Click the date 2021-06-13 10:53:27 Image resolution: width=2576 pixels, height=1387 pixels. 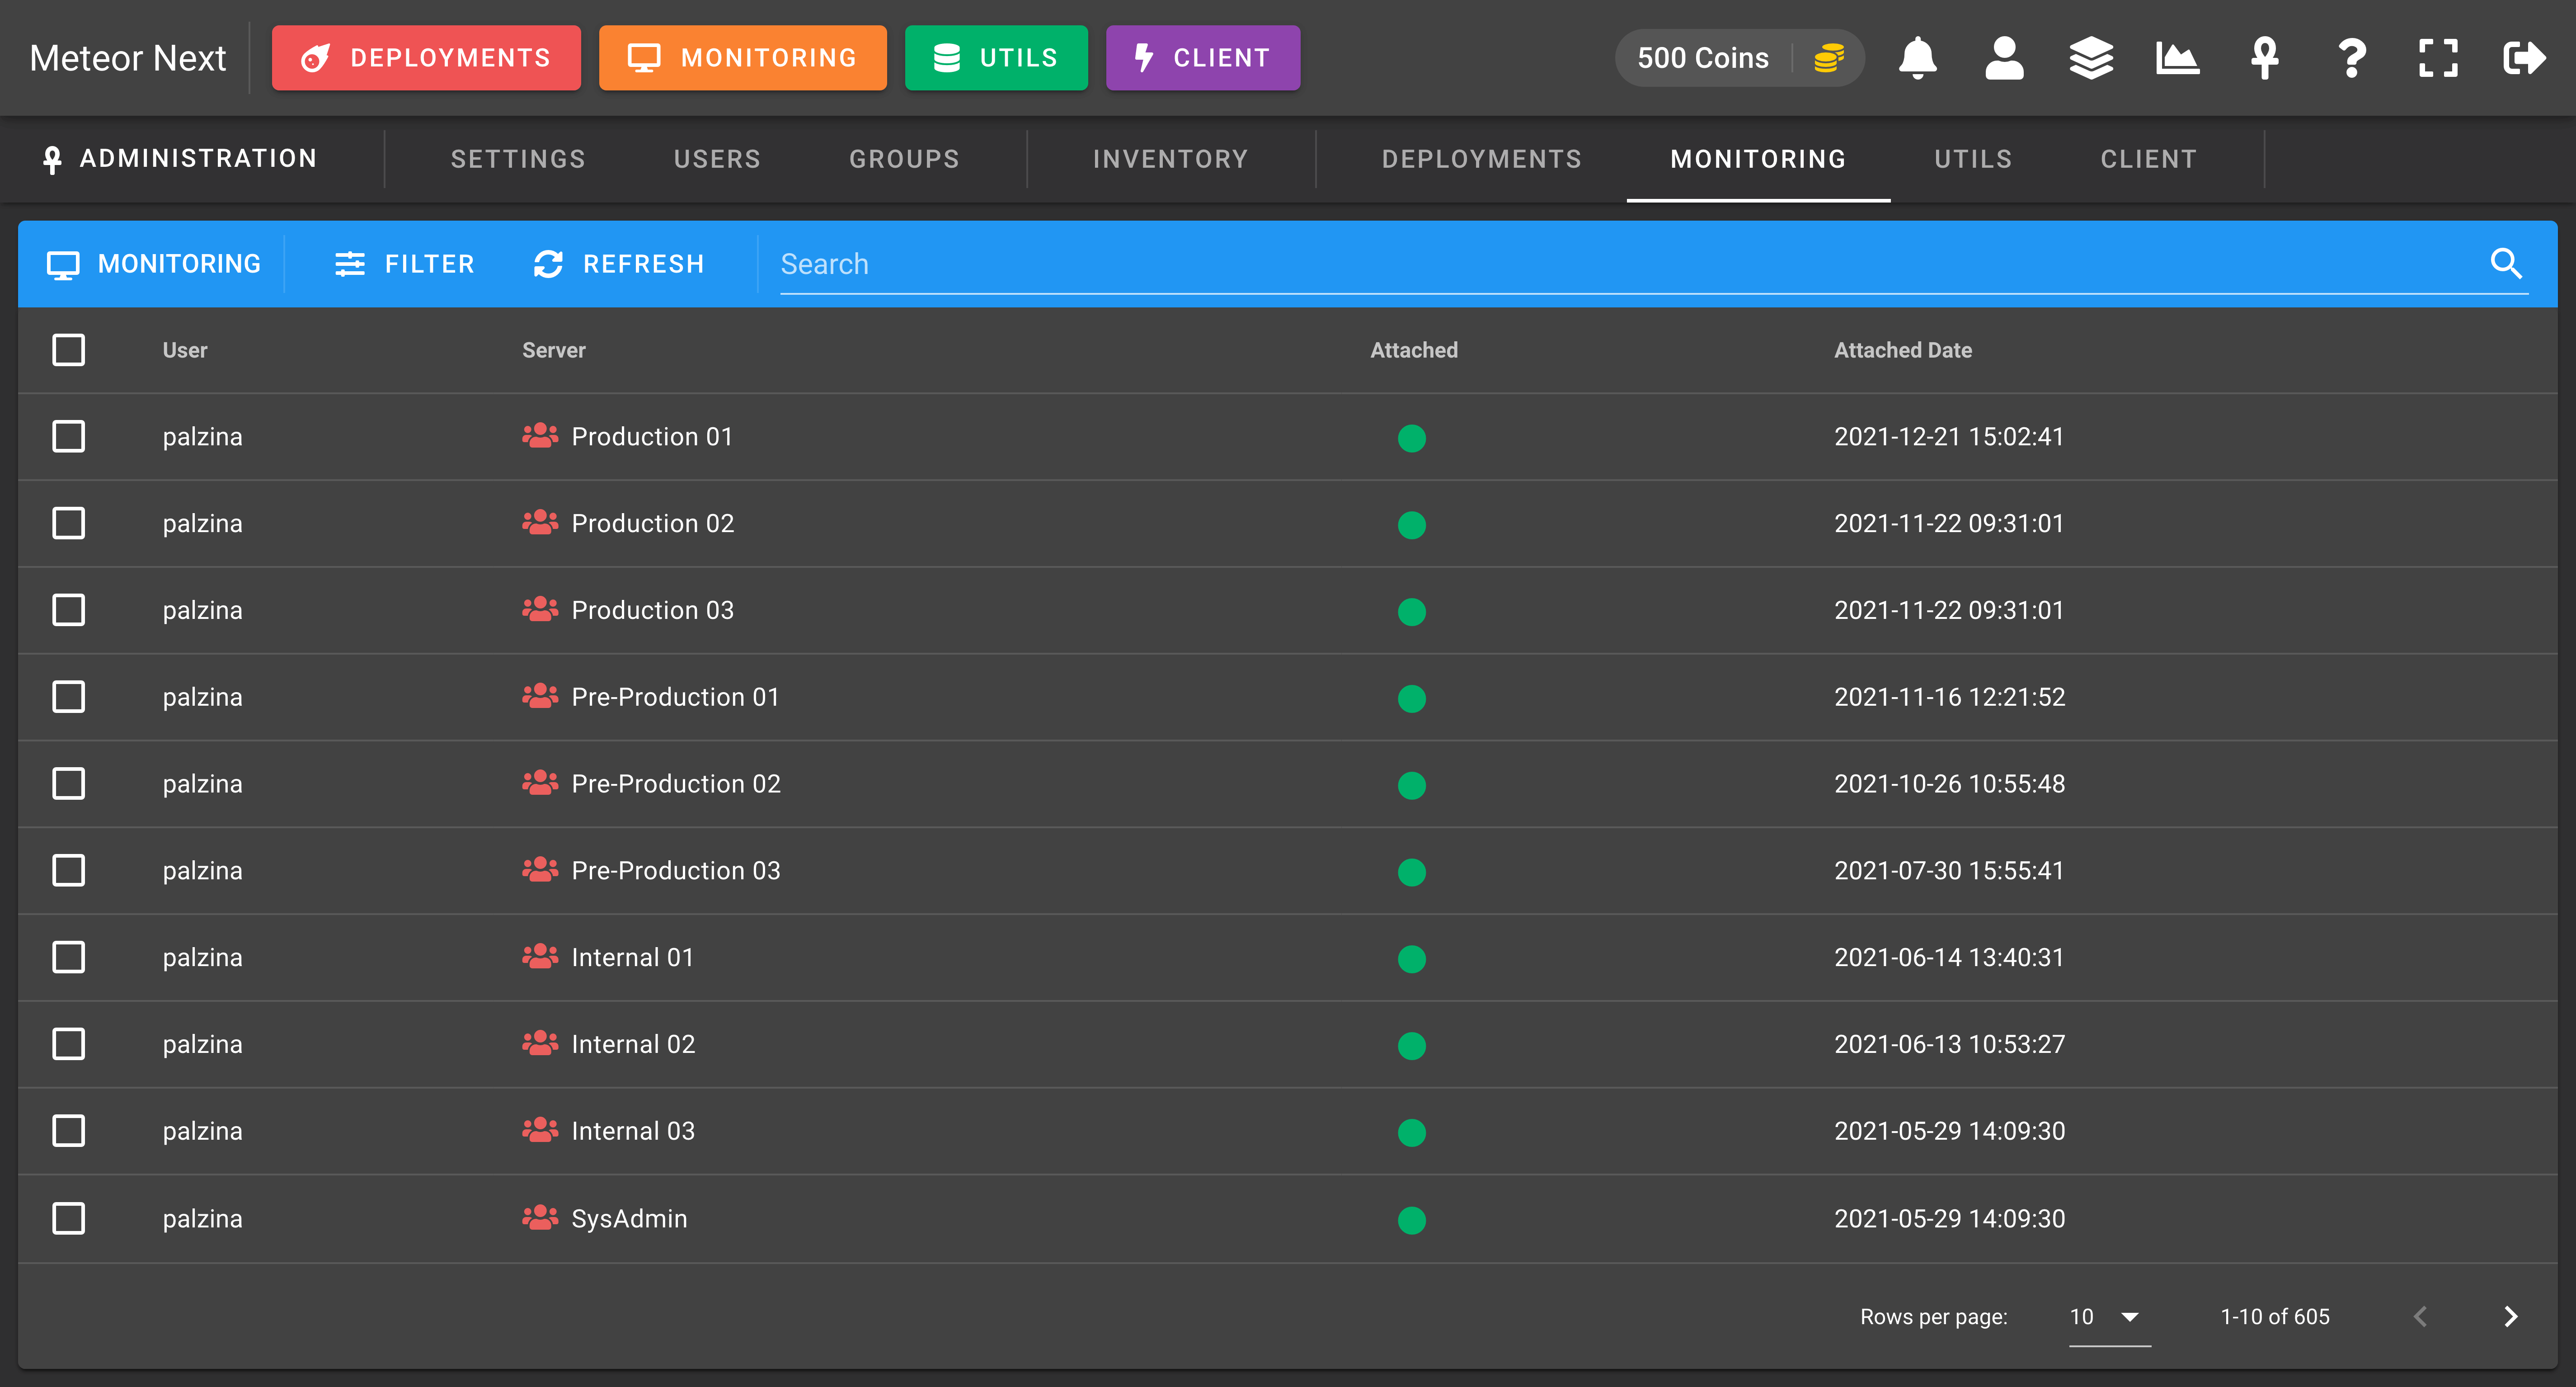point(1949,1044)
